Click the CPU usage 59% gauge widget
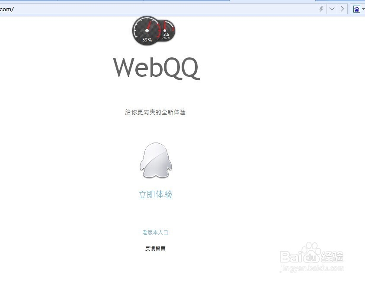The image size is (365, 281). pyautogui.click(x=147, y=31)
